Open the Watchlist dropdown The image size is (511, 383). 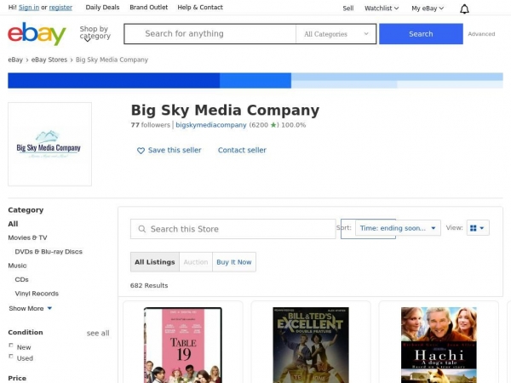(x=382, y=9)
